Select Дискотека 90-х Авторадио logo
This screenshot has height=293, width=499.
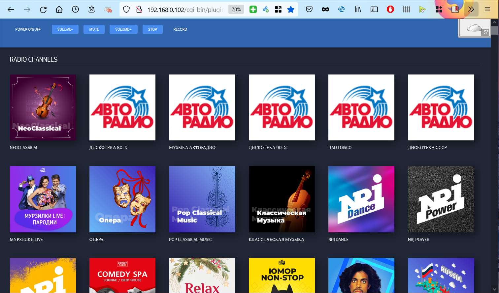(282, 107)
